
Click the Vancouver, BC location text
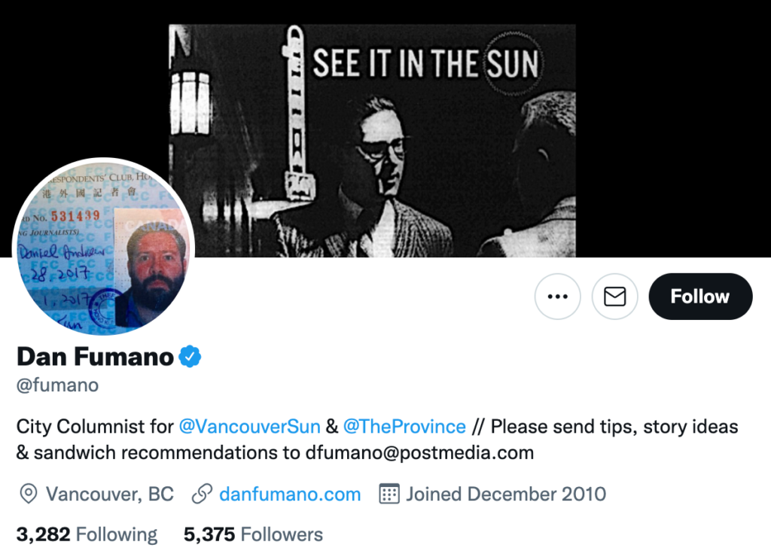(110, 495)
